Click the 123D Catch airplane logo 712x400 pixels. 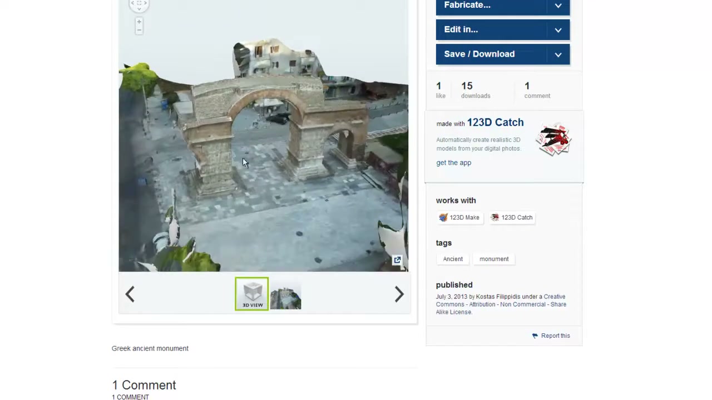click(554, 139)
